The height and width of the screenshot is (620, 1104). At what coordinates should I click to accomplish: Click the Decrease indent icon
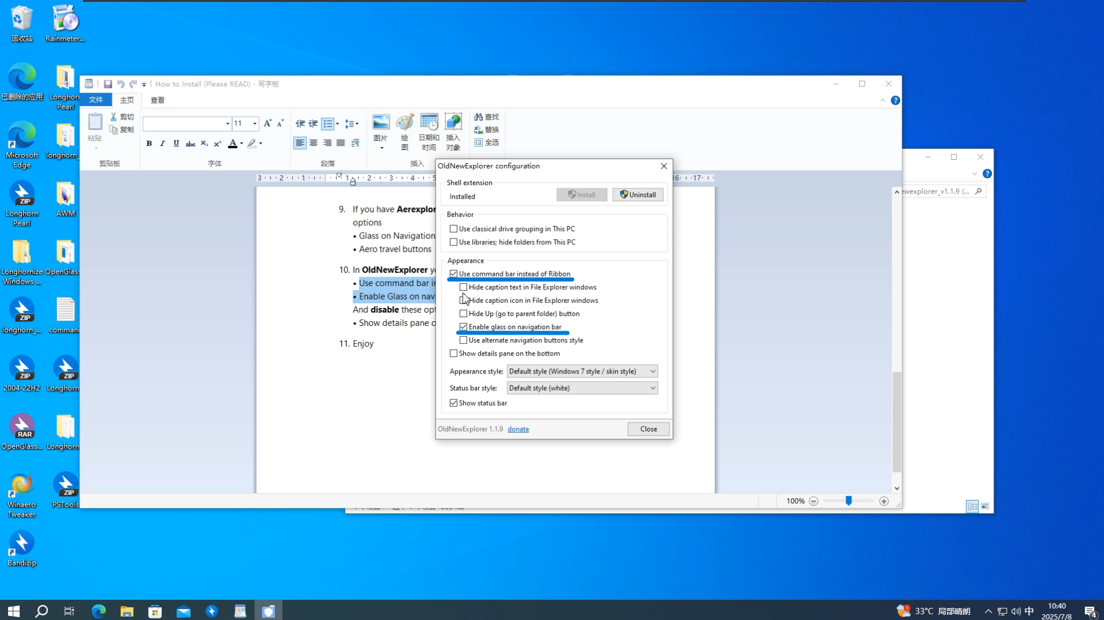coord(300,124)
